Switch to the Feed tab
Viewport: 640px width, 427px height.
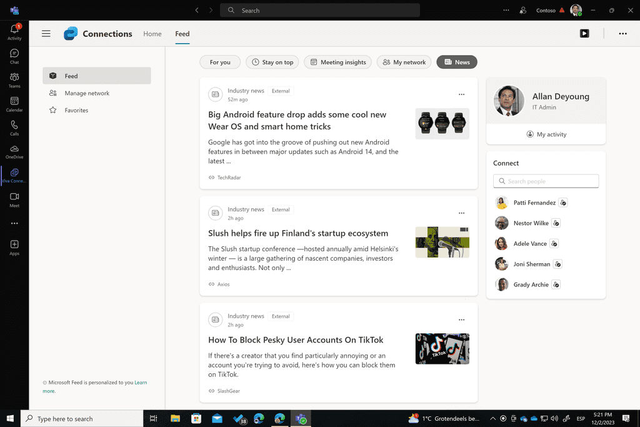click(x=182, y=34)
